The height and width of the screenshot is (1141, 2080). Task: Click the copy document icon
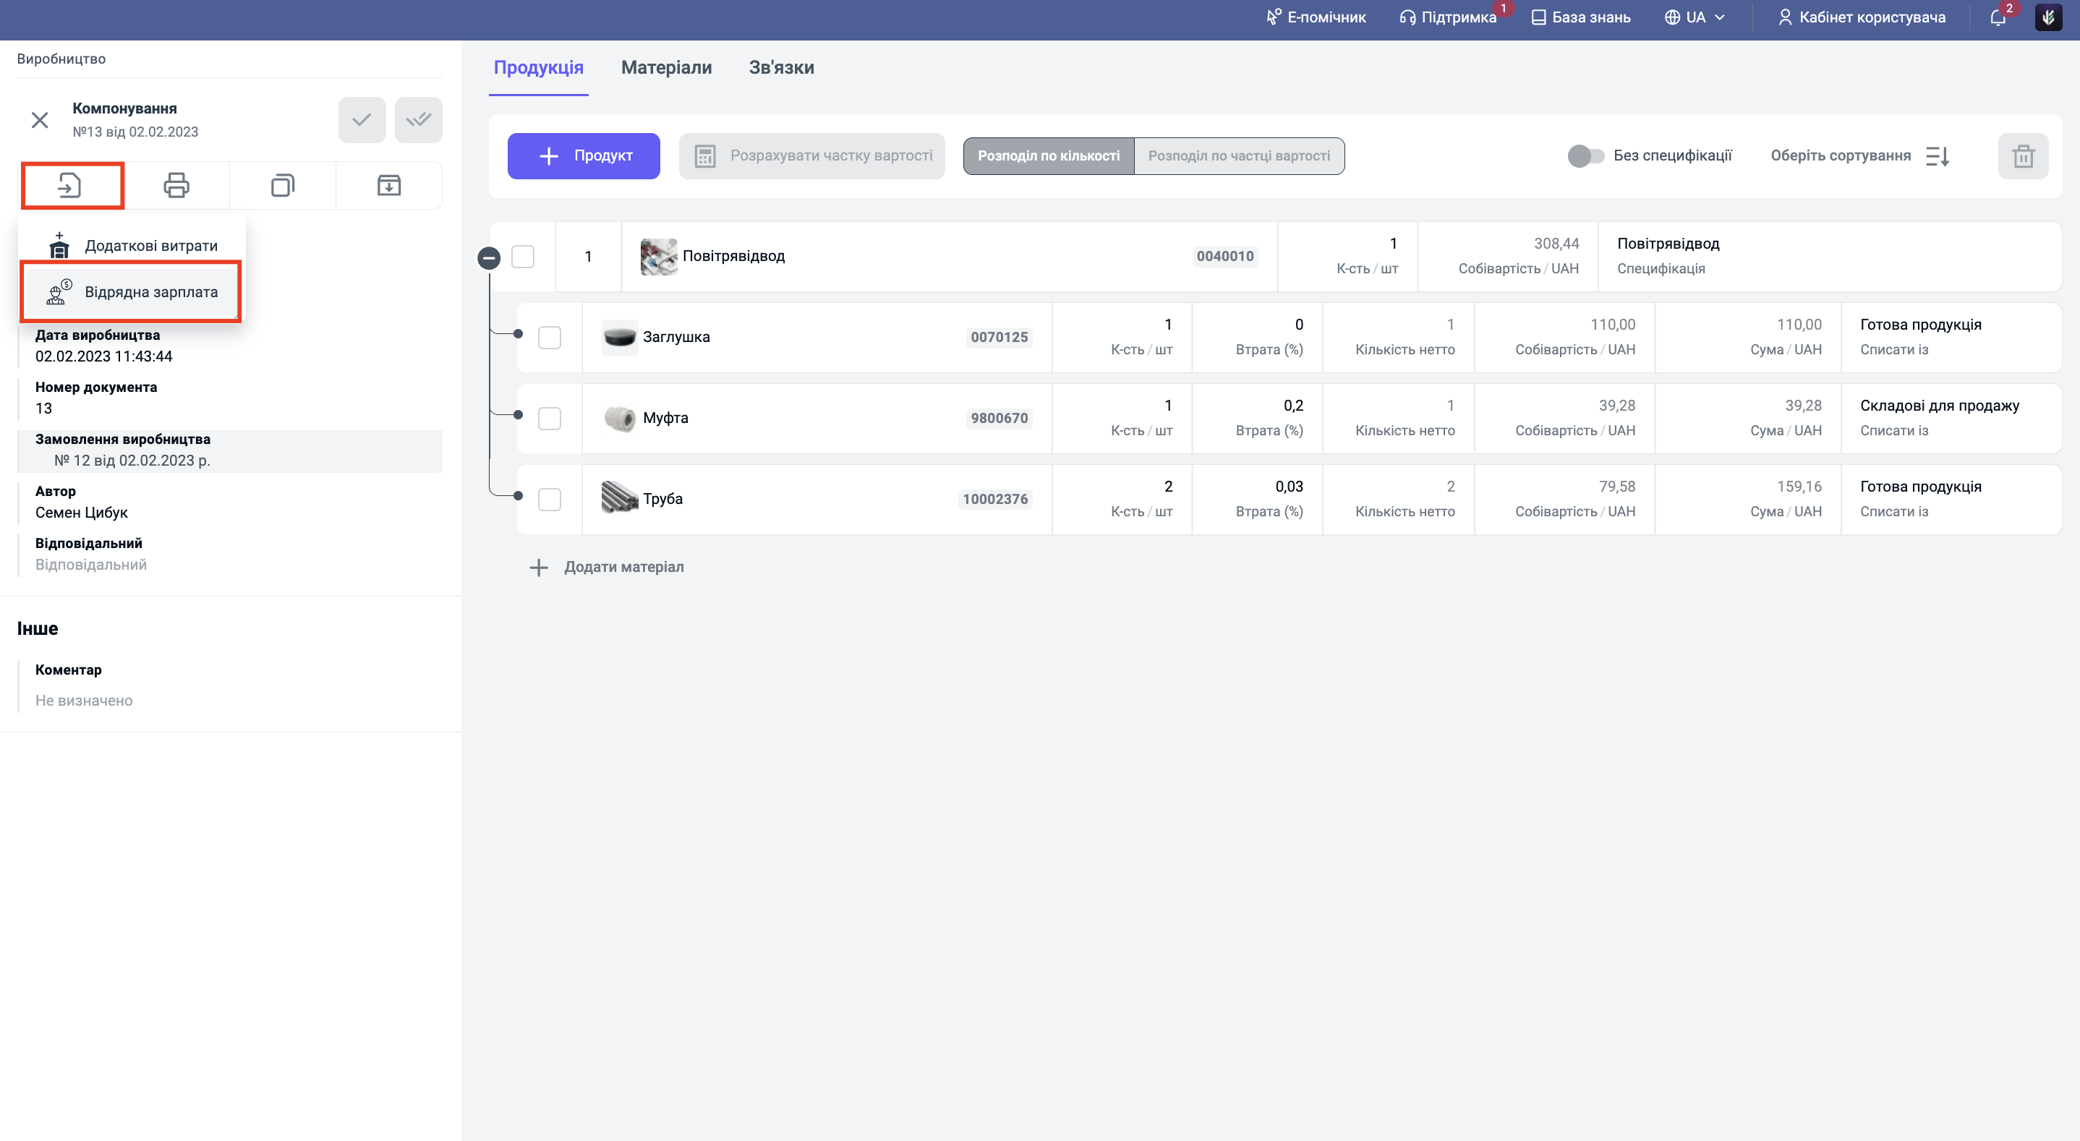[x=283, y=185]
